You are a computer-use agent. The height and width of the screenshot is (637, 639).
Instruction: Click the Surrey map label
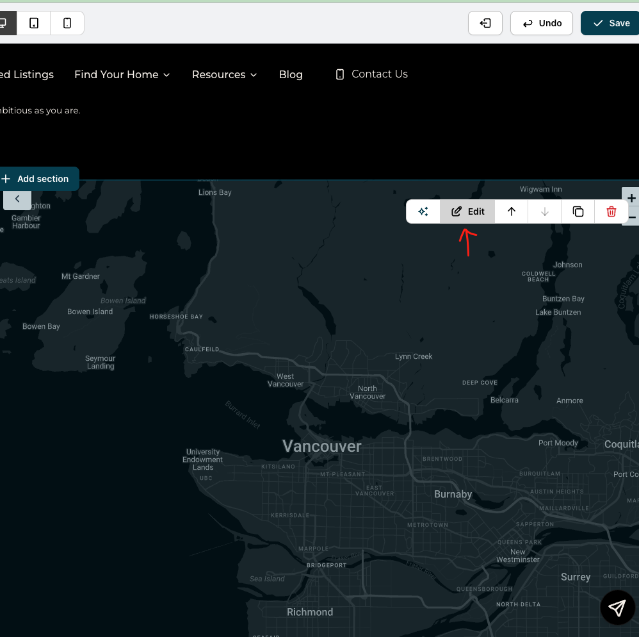click(576, 577)
